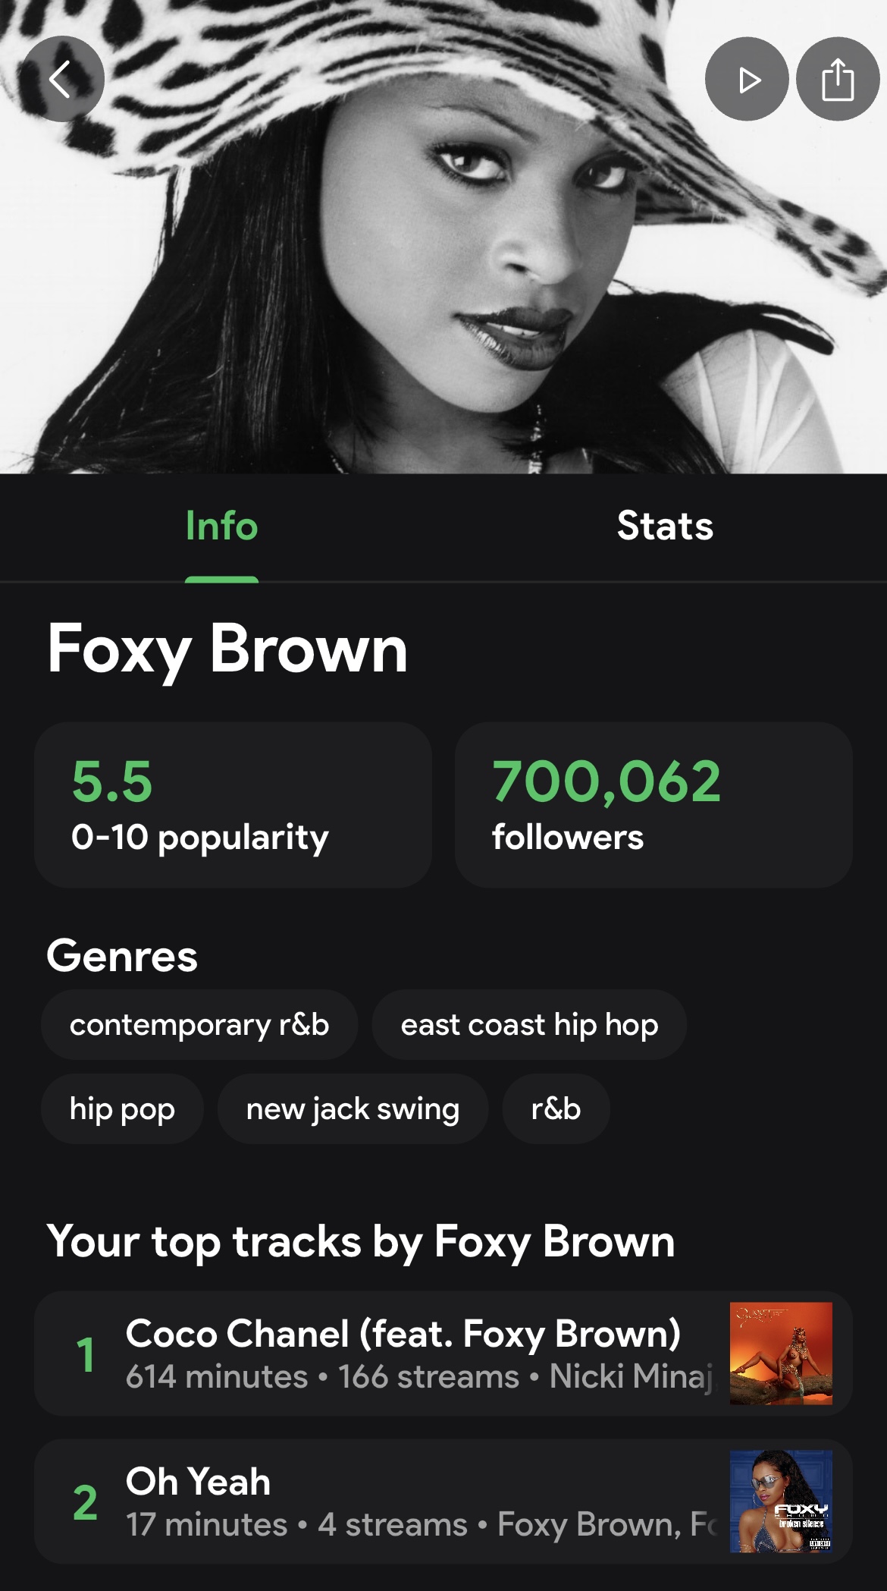Image resolution: width=887 pixels, height=1591 pixels.
Task: Tap the Genres section heading
Action: tap(122, 956)
